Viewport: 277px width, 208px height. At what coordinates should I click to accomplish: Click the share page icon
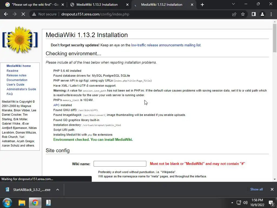pos(234,14)
